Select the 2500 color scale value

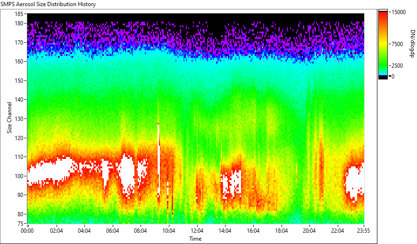tap(397, 66)
